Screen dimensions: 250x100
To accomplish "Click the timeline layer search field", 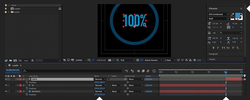I will (72, 71).
